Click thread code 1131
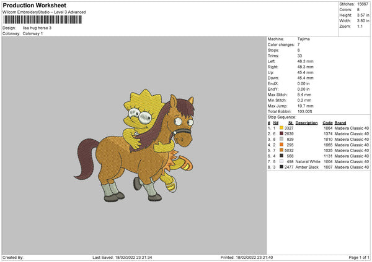The height and width of the screenshot is (262, 372). (328, 156)
